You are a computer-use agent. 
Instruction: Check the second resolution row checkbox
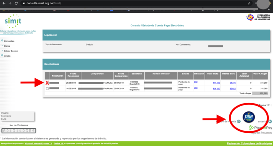click(47, 89)
